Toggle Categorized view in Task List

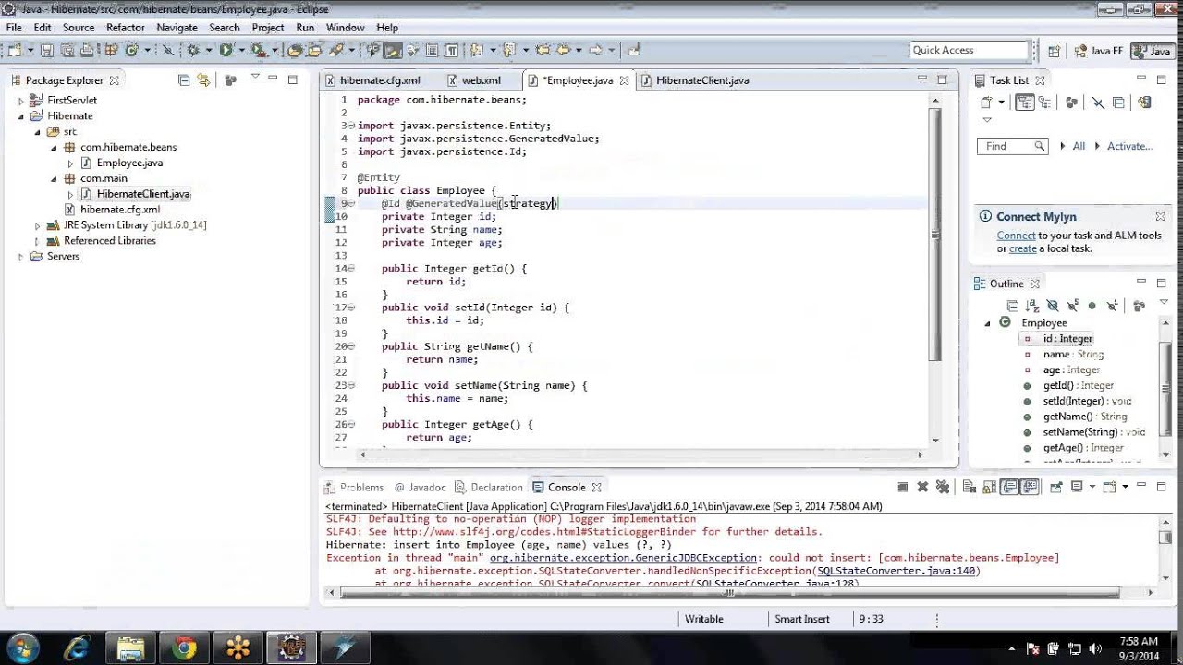point(1024,103)
